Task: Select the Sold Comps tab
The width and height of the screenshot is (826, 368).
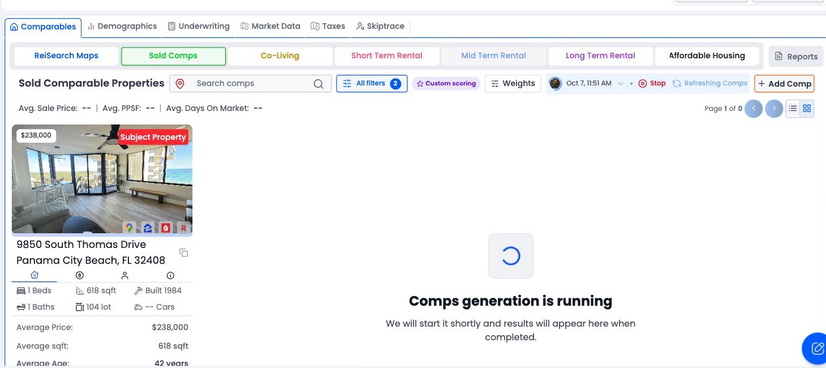Action: pos(173,56)
